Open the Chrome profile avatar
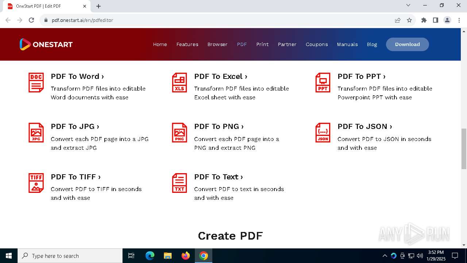The image size is (467, 263). click(447, 20)
